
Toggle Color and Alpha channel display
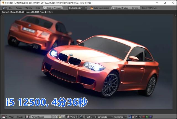130,117
